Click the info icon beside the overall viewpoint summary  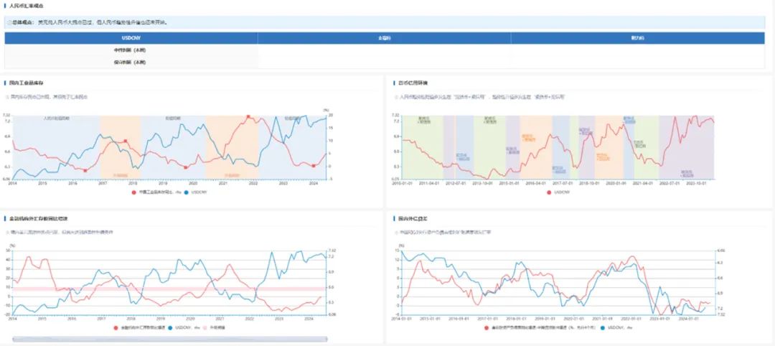tap(9, 22)
